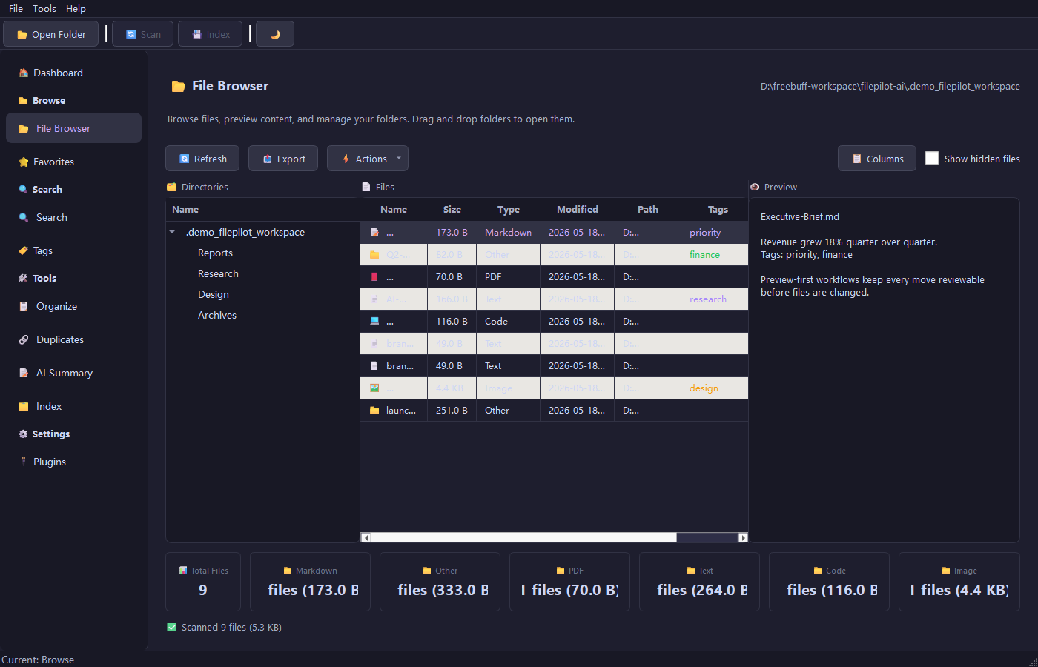Select File Browser in the sidebar
1038x667 pixels.
[73, 128]
